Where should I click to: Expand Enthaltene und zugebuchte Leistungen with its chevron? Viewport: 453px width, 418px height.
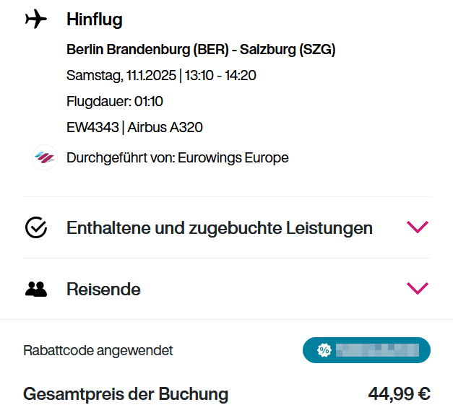[x=418, y=227]
